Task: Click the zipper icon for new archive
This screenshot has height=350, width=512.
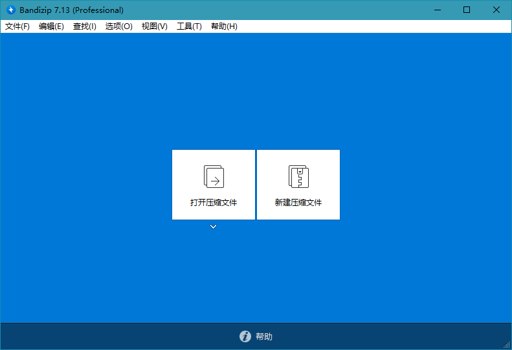Action: [298, 176]
